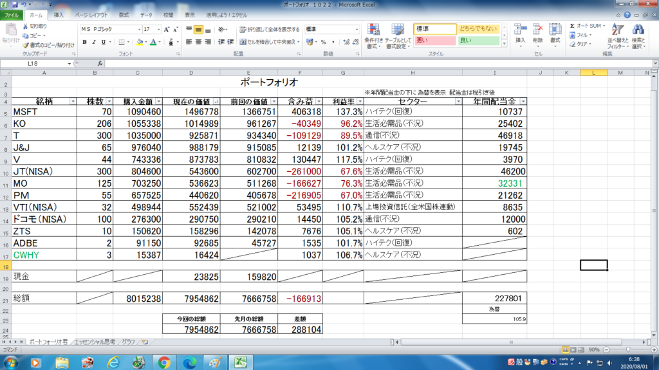Apply accounting currency number format
This screenshot has width=659, height=370.
point(310,42)
